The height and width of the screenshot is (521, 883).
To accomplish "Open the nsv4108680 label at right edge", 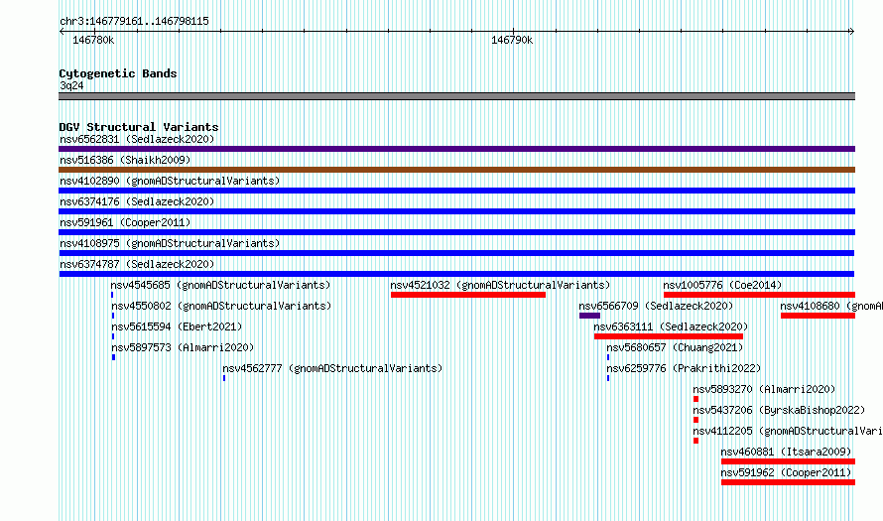I will (831, 306).
